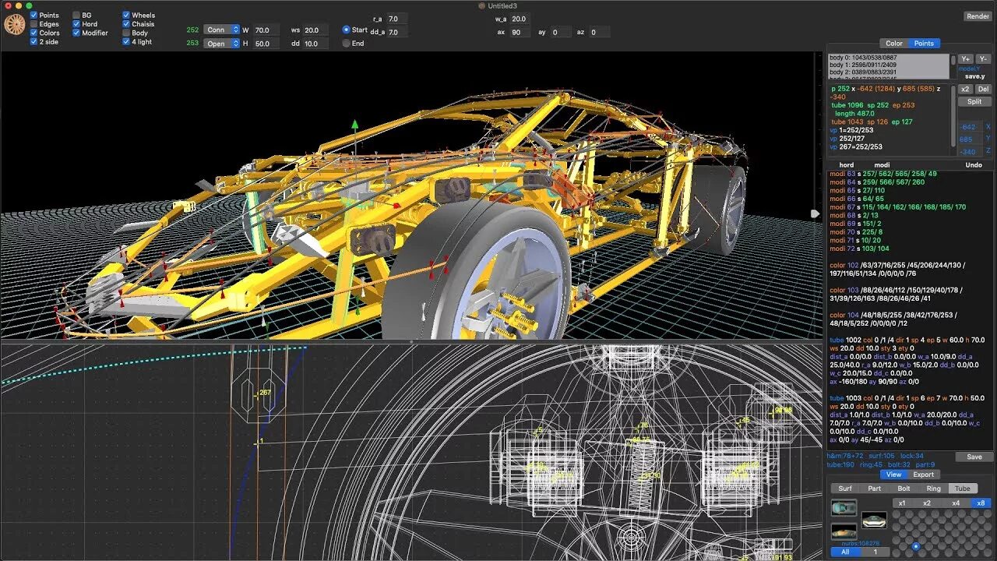Switch to the Points tab

click(924, 44)
